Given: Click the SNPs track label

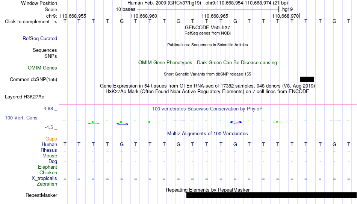Looking at the screenshot, I should pyautogui.click(x=51, y=56).
